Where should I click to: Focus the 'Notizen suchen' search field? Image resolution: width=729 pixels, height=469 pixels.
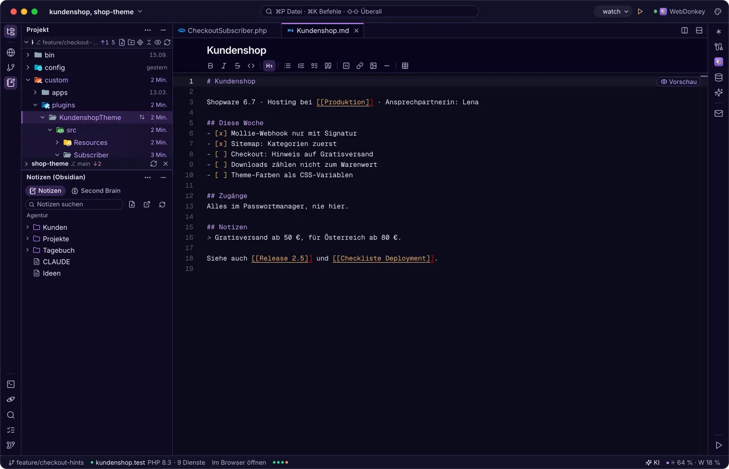(74, 204)
